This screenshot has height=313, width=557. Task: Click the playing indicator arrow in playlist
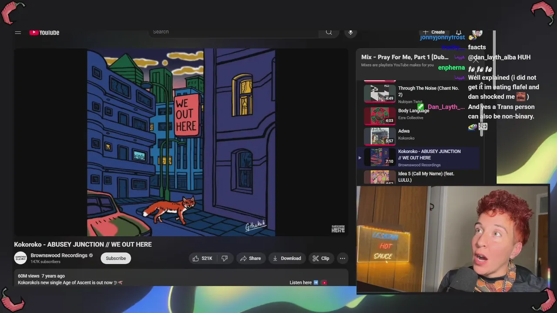coord(359,158)
